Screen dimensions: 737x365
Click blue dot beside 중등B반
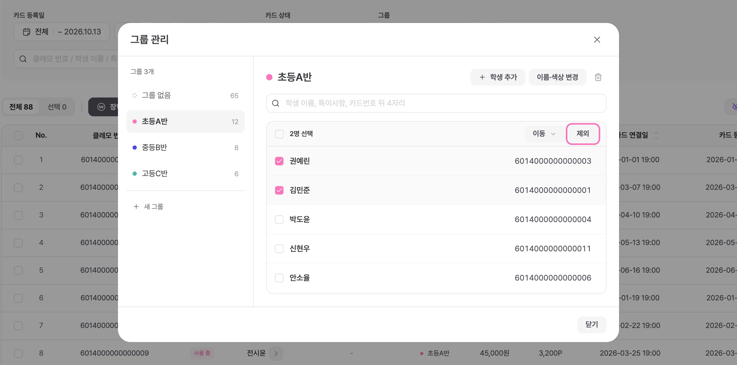point(134,148)
